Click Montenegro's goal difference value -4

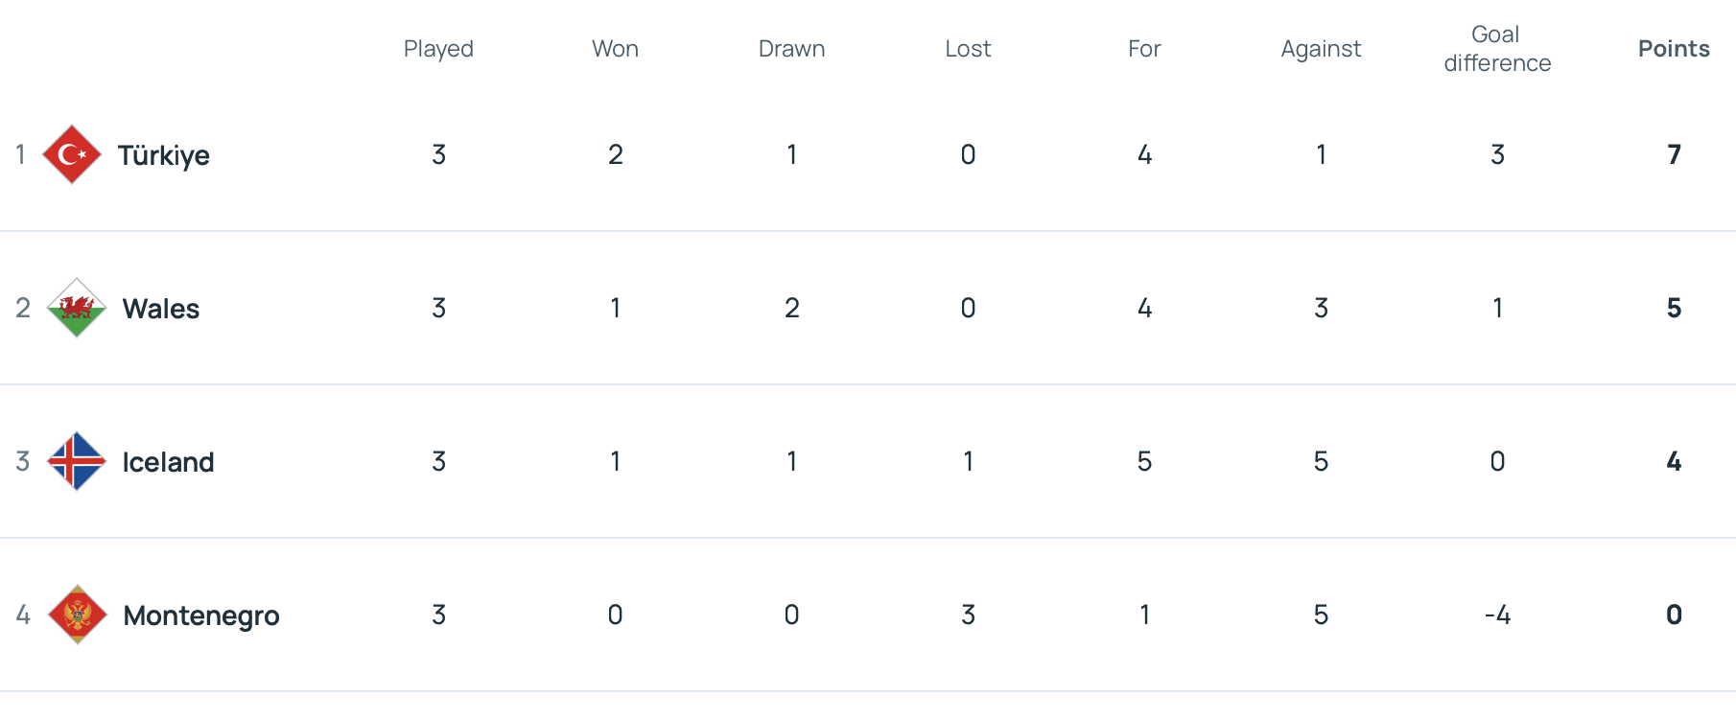tap(1497, 615)
